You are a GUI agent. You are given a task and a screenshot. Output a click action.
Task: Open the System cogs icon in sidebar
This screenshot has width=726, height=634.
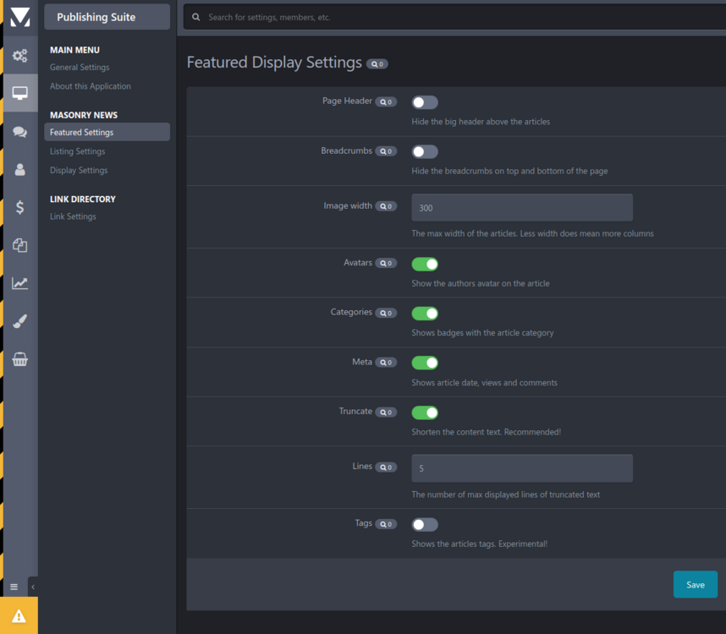pos(19,56)
